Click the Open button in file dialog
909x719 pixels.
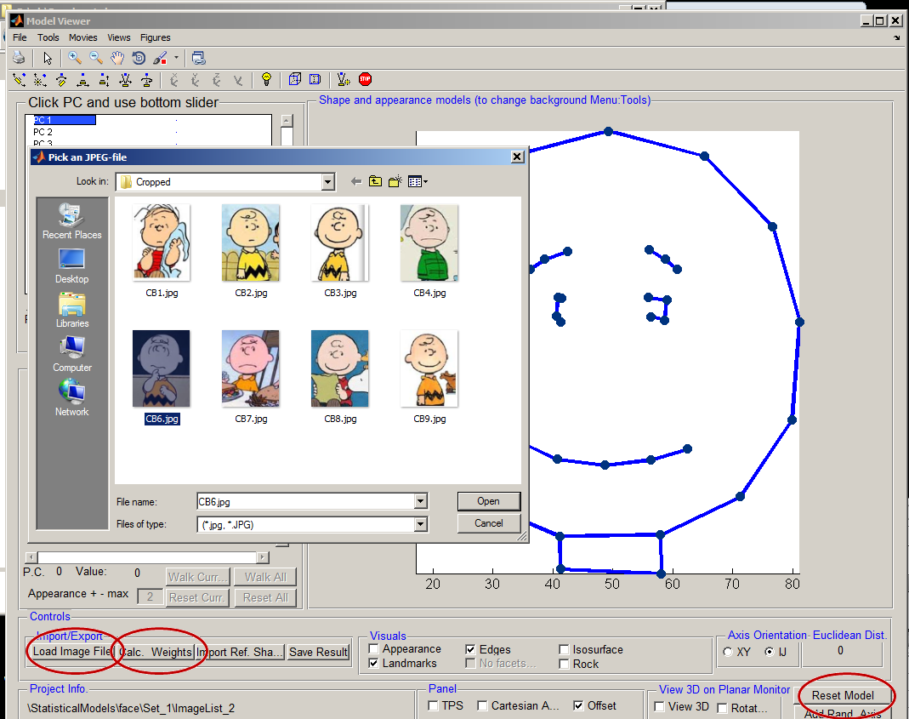[488, 501]
